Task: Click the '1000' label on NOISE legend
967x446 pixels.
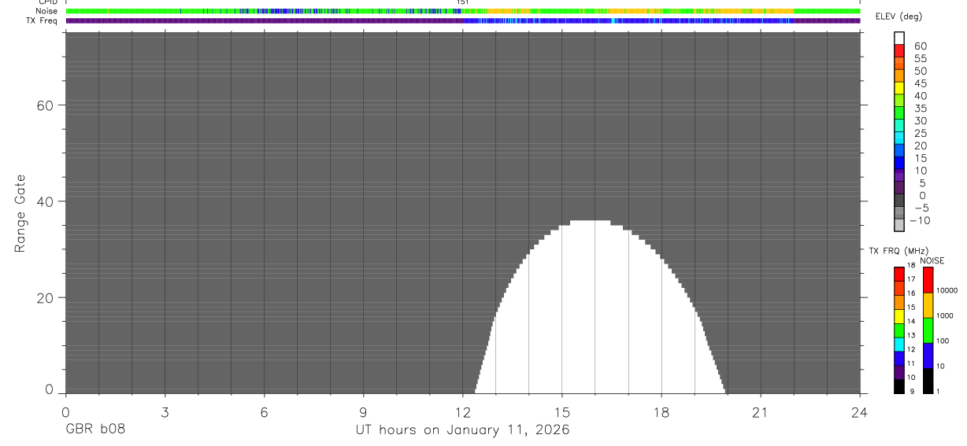Action: pyautogui.click(x=945, y=315)
